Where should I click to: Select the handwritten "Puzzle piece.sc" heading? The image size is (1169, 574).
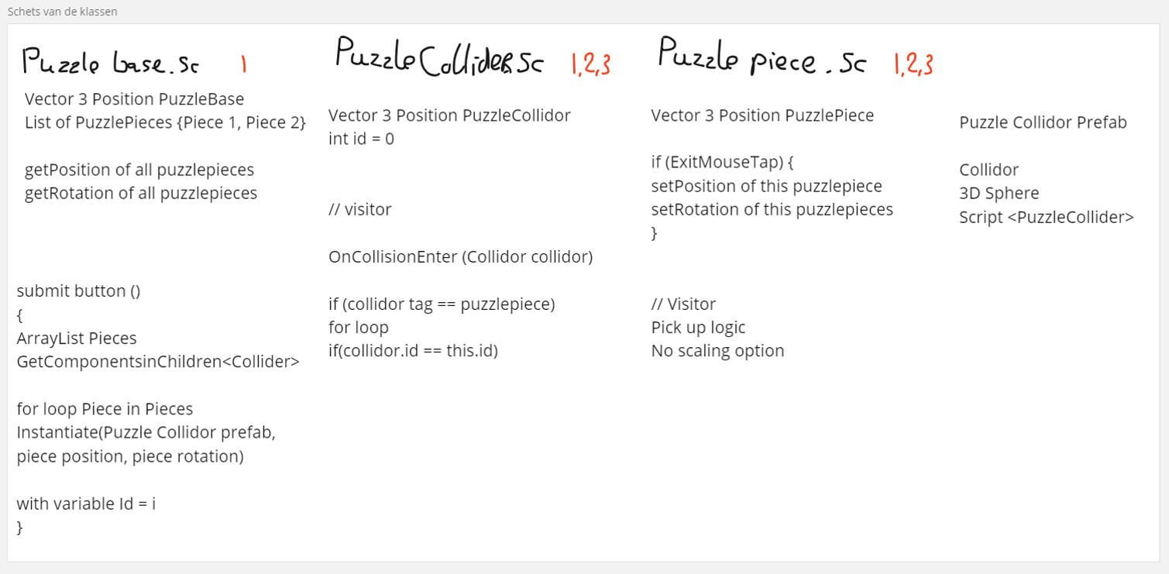(x=762, y=59)
